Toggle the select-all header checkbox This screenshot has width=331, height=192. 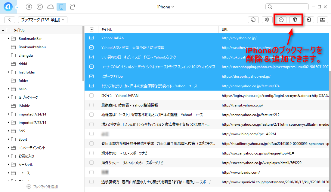pyautogui.click(x=91, y=29)
